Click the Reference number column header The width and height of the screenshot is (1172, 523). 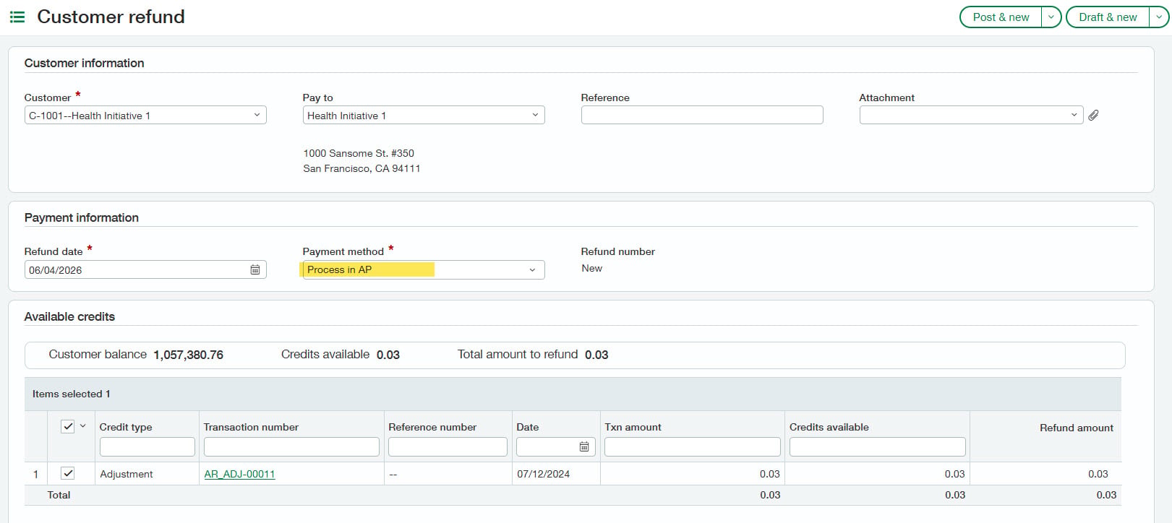tap(432, 427)
